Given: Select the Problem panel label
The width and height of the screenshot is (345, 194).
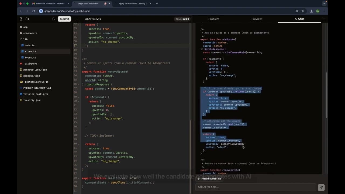Looking at the screenshot, I should [214, 19].
